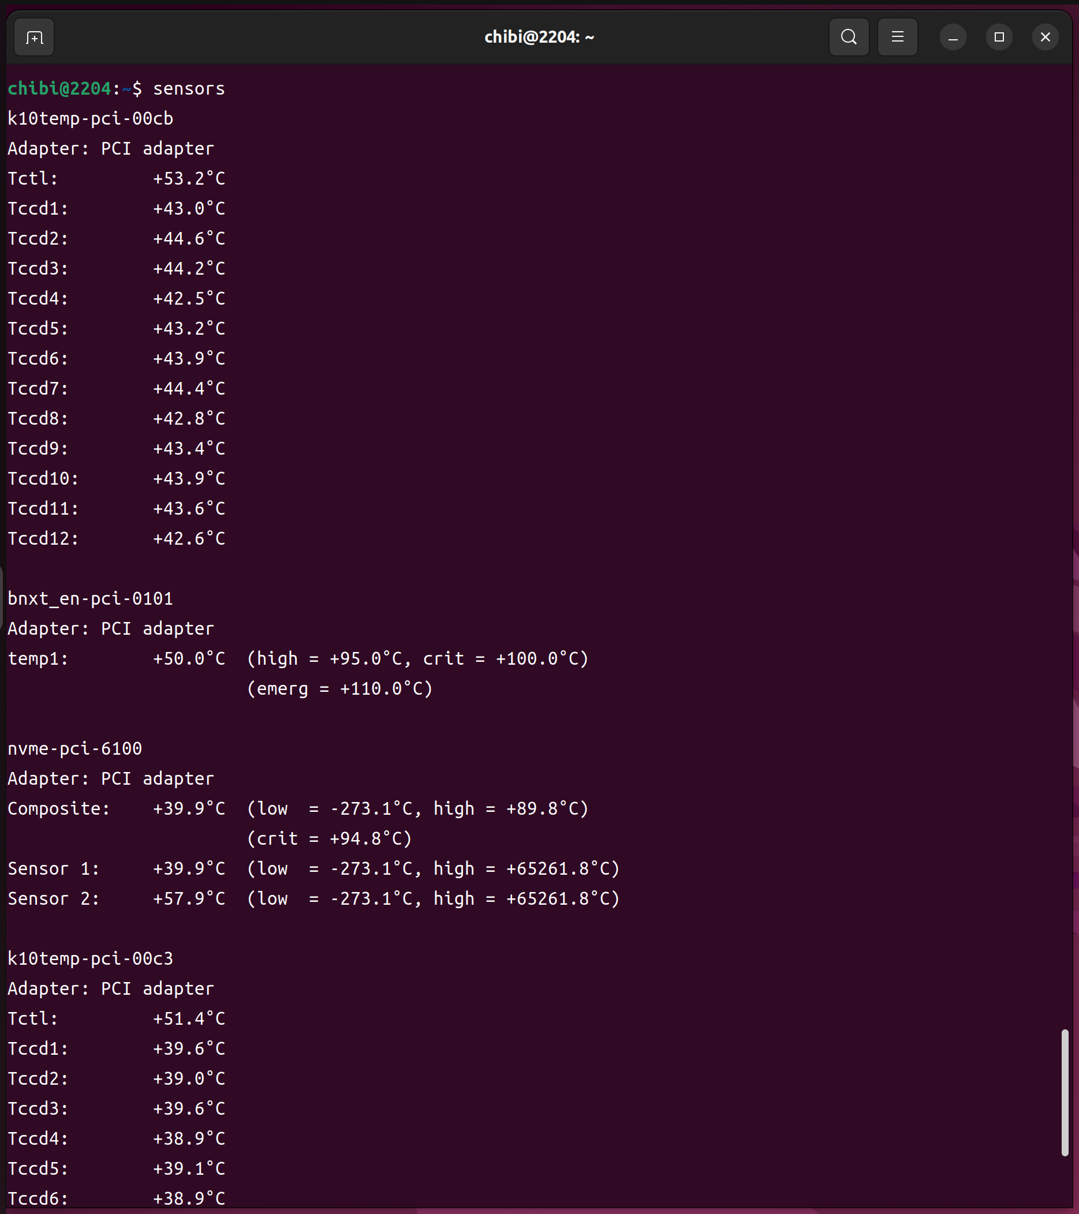Click the Composite +39.9°C reading
The height and width of the screenshot is (1214, 1079).
189,809
